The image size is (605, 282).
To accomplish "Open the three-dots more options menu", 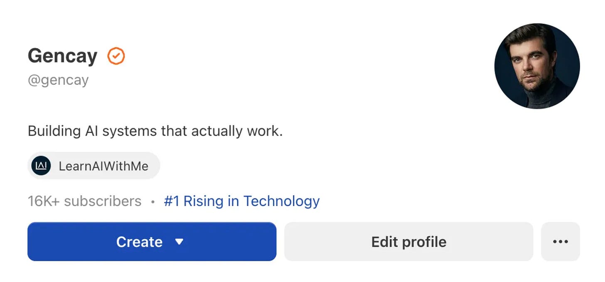I will [561, 242].
